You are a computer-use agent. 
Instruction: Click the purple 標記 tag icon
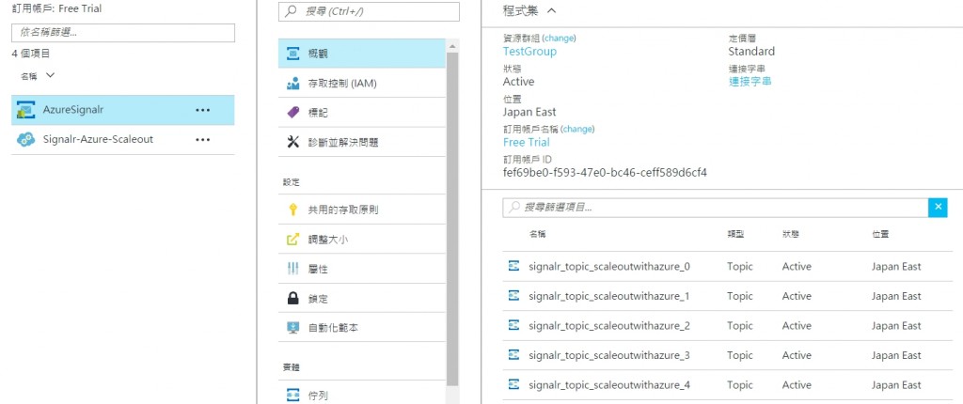[x=293, y=113]
